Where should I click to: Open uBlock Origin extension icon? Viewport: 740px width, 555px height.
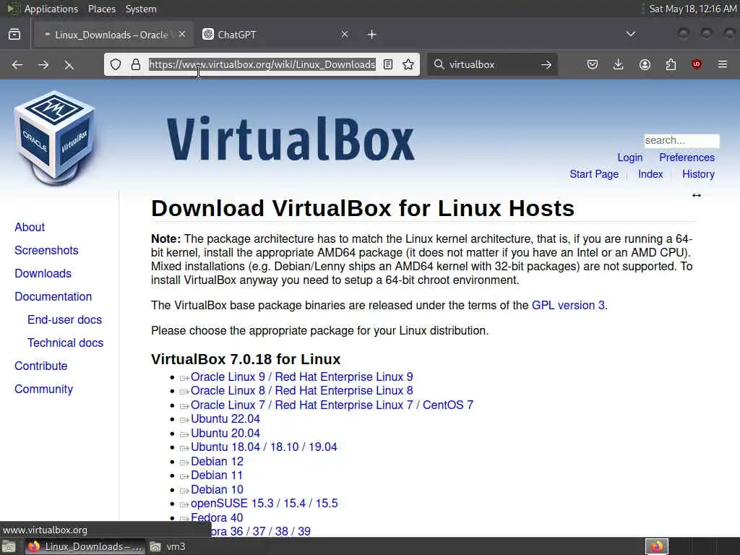pos(697,64)
